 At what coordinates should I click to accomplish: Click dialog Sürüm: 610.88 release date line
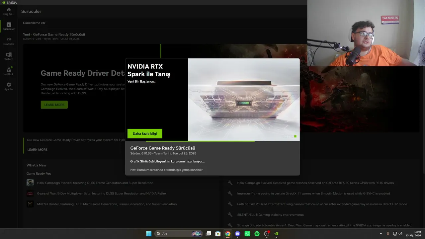pyautogui.click(x=163, y=153)
